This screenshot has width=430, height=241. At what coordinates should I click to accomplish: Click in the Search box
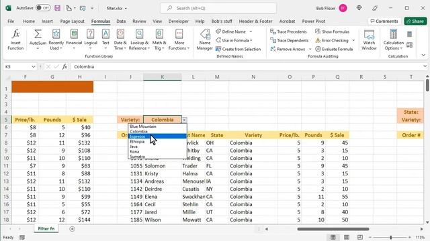click(x=218, y=8)
